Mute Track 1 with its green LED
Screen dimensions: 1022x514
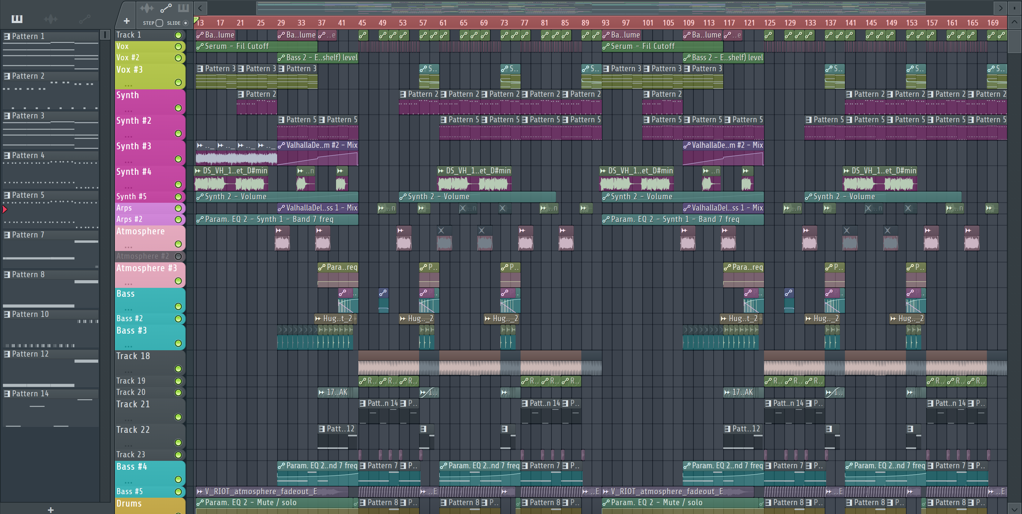178,35
